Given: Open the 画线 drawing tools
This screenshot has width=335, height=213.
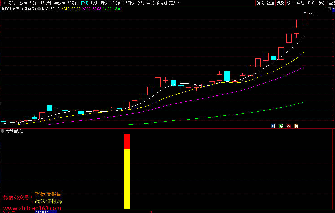Looking at the screenshot, I should click(x=300, y=3).
